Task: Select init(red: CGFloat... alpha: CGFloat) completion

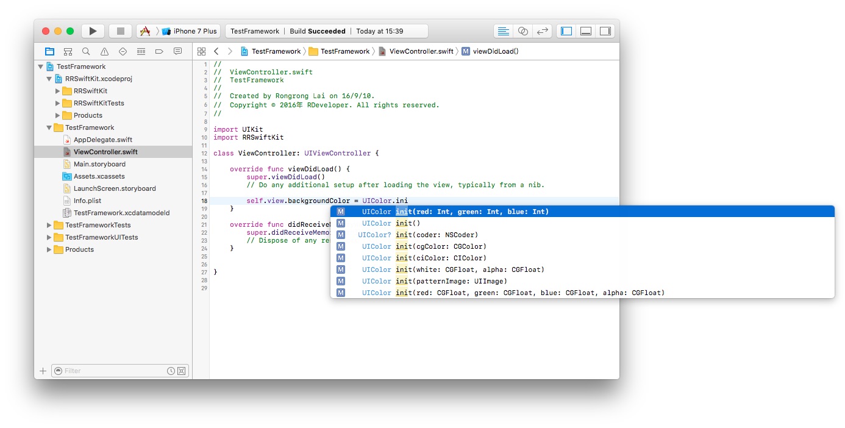Action: click(x=582, y=293)
